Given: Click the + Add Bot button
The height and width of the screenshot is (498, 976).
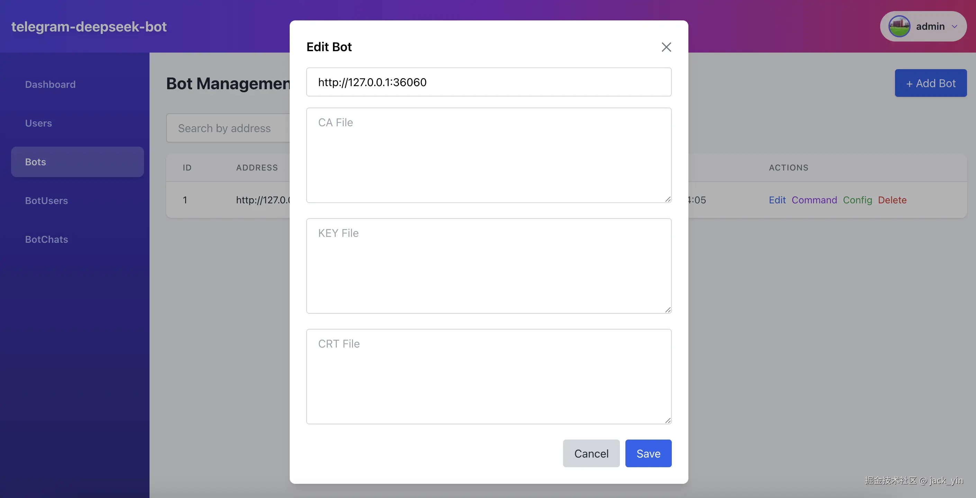Looking at the screenshot, I should (930, 83).
